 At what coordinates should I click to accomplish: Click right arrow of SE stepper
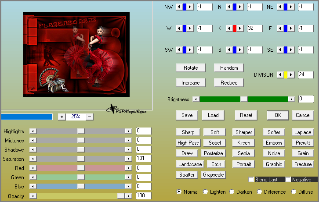(x=291, y=50)
